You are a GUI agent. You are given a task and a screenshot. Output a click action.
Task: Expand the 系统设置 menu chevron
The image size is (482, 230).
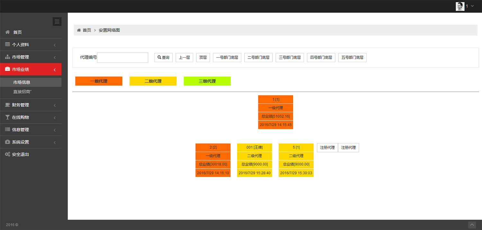pos(55,142)
